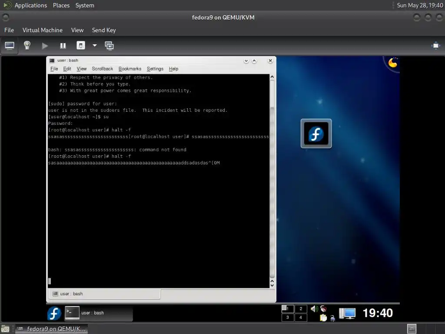Open Konsole Settings menu

click(155, 69)
